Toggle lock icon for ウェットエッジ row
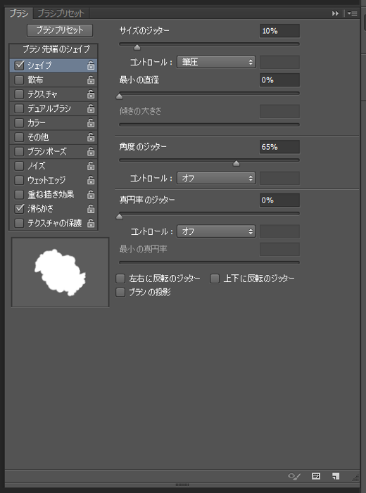The height and width of the screenshot is (493, 366). tap(91, 180)
